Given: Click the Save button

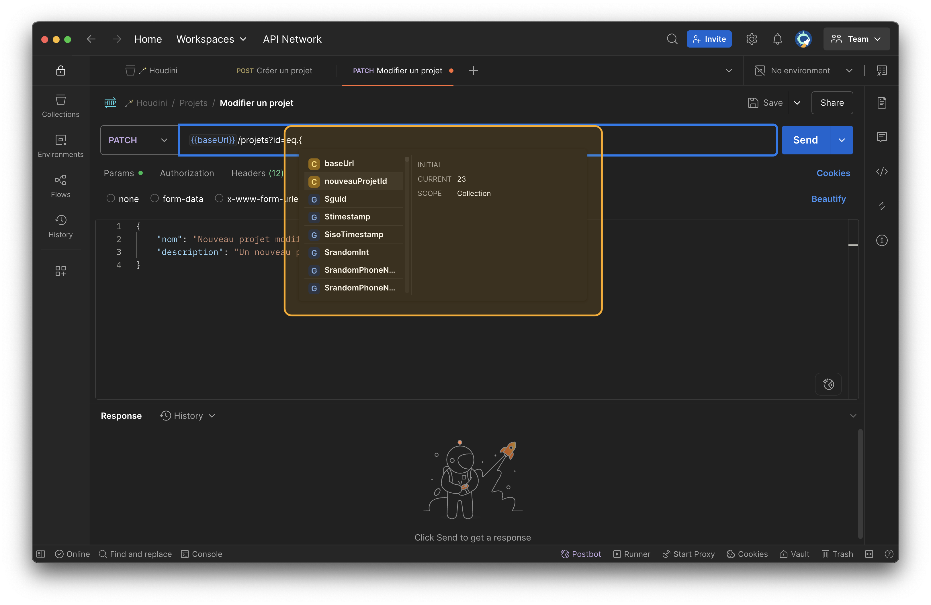Looking at the screenshot, I should (x=765, y=103).
